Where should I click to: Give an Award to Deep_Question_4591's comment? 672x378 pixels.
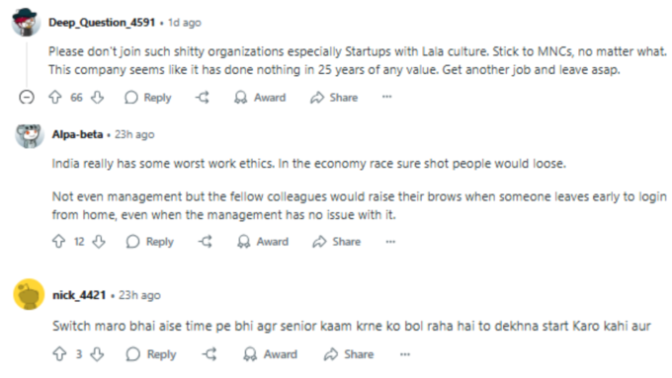pyautogui.click(x=260, y=98)
